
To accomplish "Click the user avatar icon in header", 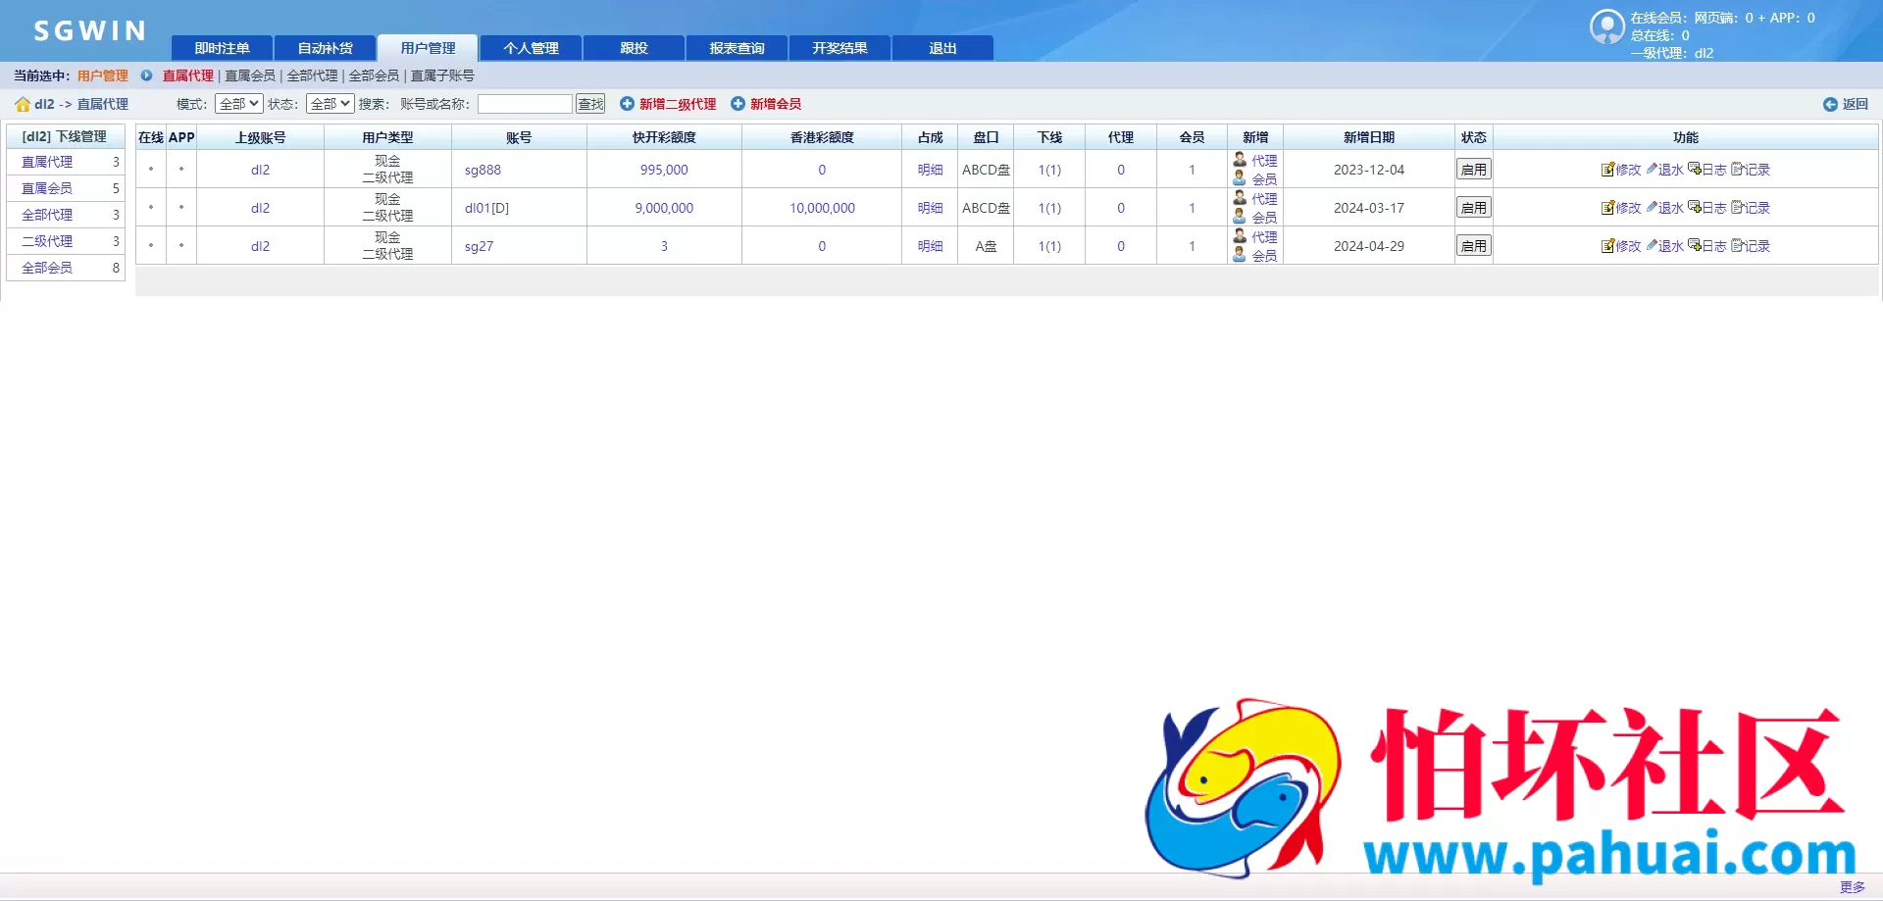I will (1607, 26).
